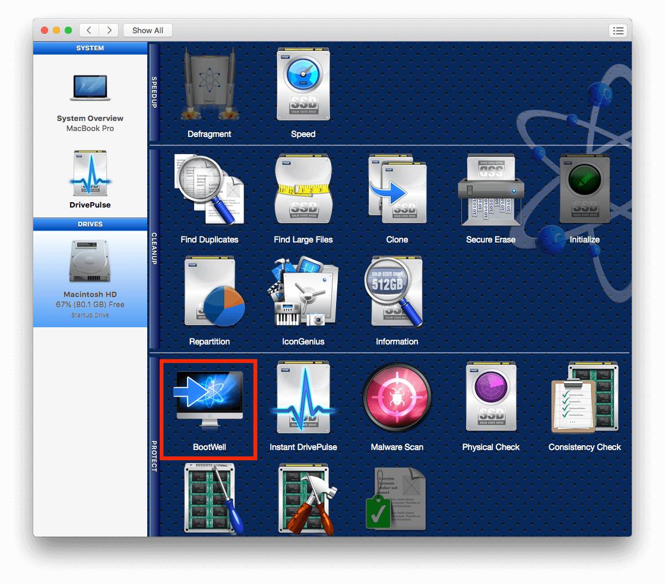The width and height of the screenshot is (665, 584).
Task: Launch the Initialize tool
Action: pos(584,190)
